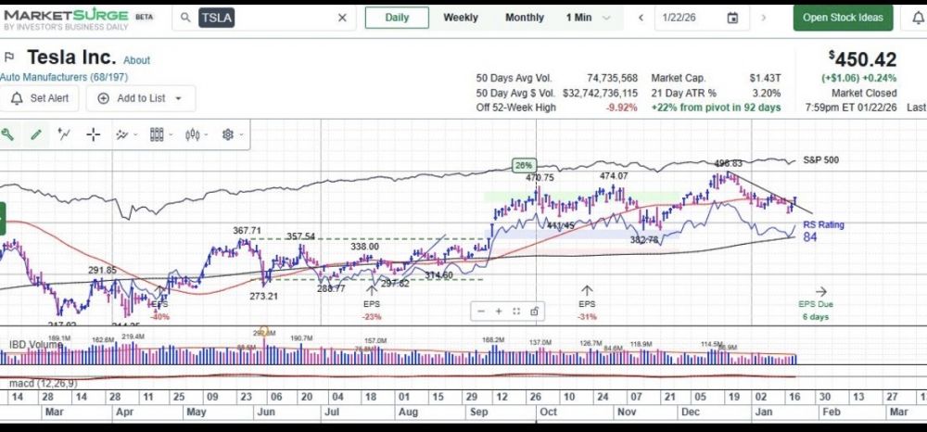
Task: Switch to the Weekly chart tab
Action: pyautogui.click(x=461, y=18)
